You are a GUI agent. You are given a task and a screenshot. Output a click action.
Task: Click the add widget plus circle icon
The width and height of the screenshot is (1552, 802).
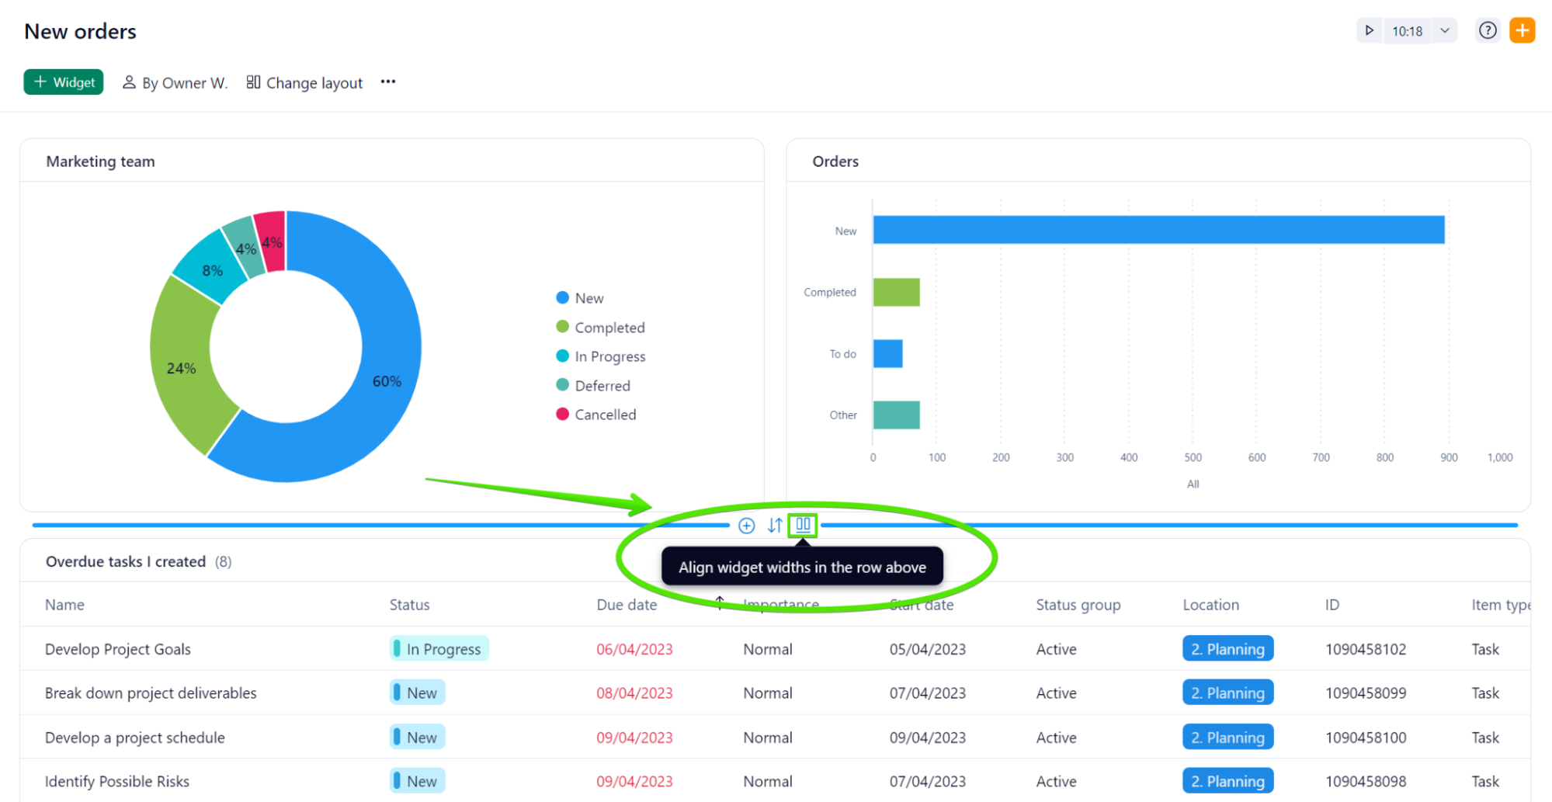pos(746,526)
